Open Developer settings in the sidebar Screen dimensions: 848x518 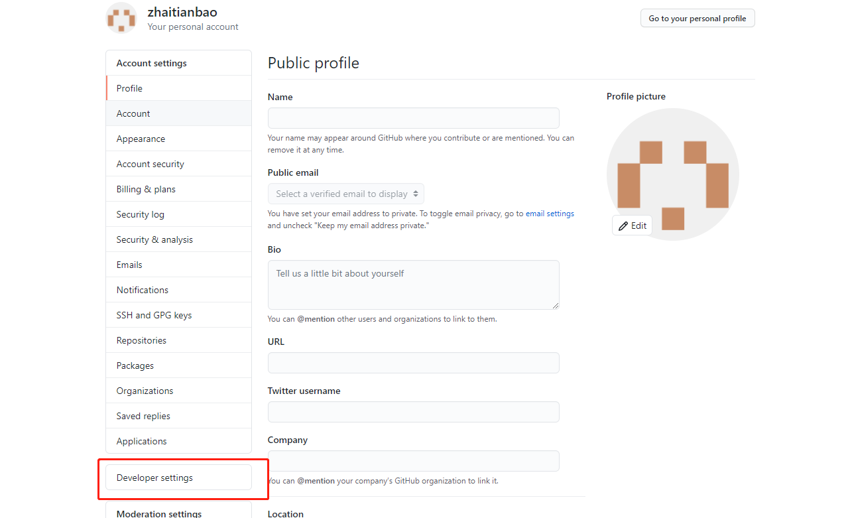coord(155,477)
